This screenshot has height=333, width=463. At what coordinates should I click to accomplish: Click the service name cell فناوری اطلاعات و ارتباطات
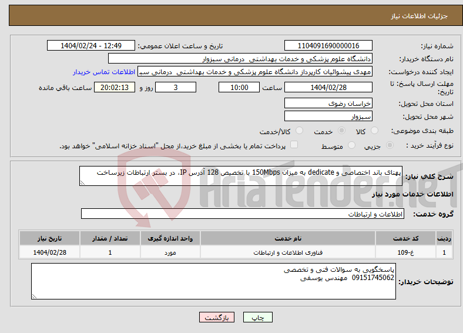click(x=288, y=252)
